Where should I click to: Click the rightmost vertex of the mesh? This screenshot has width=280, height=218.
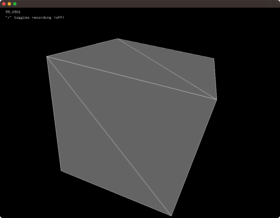coord(217,99)
